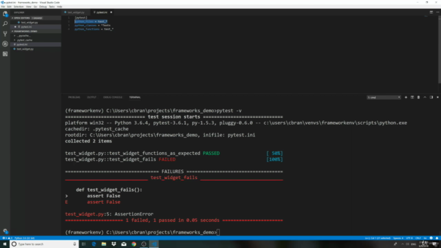Click Cortana microphone in search box

click(74, 244)
